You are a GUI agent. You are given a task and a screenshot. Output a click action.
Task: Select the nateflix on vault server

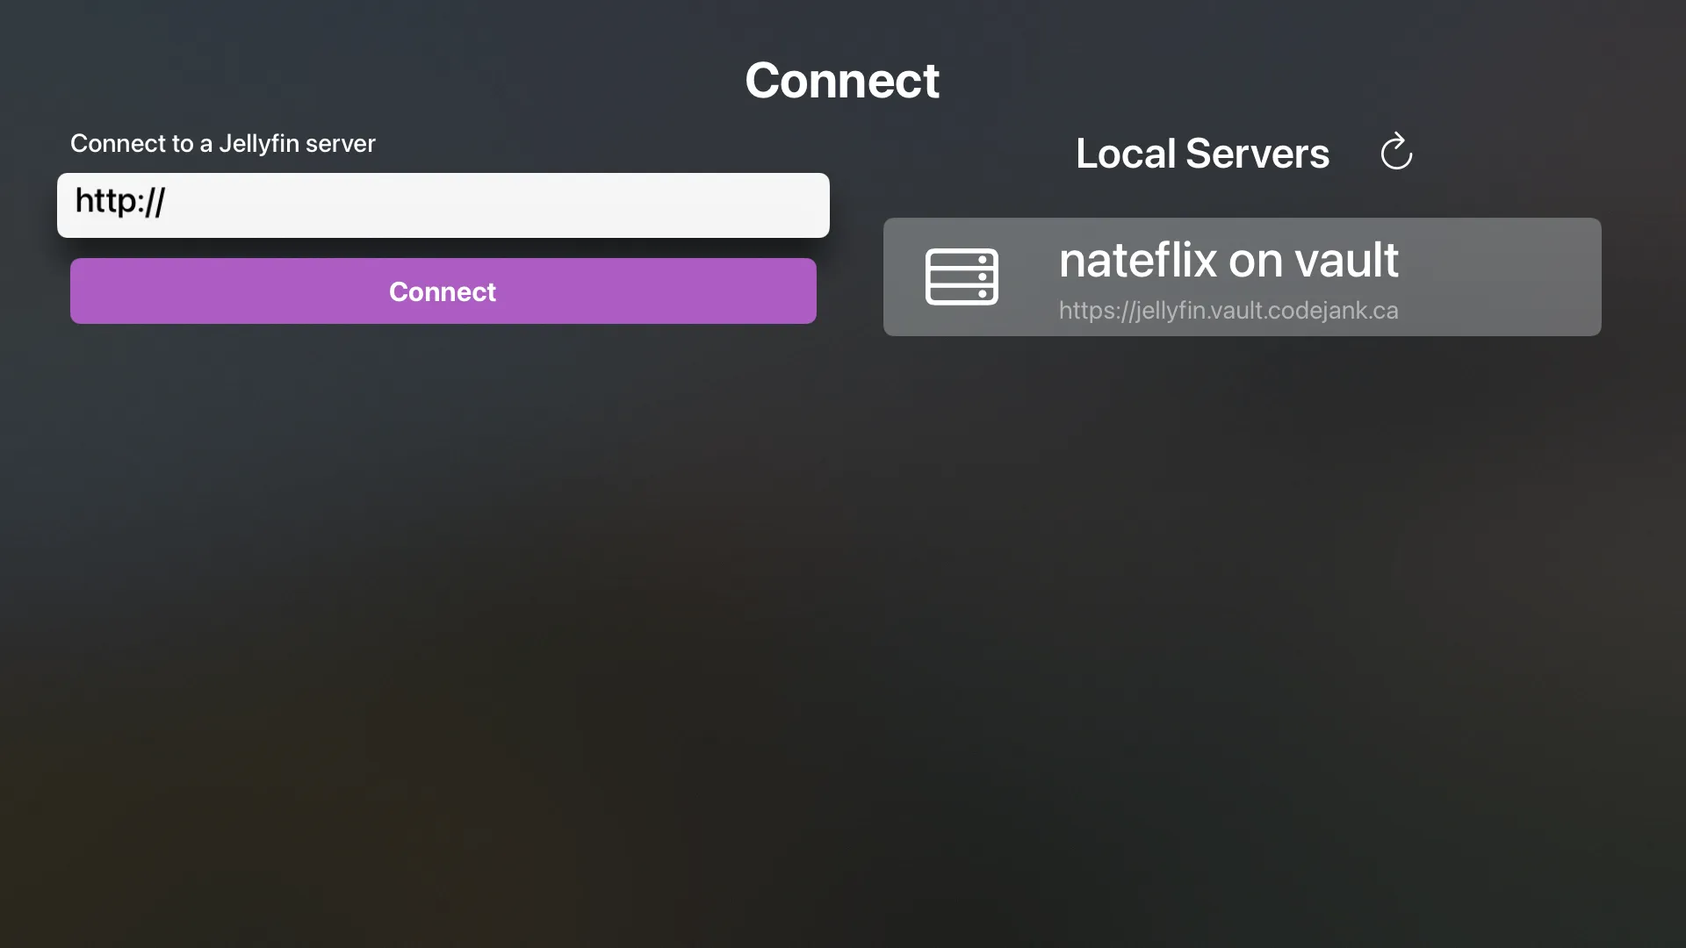tap(1243, 276)
